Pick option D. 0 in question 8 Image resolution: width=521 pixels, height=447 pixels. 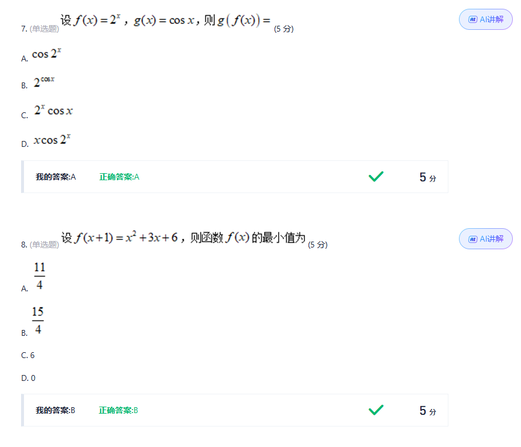click(28, 378)
